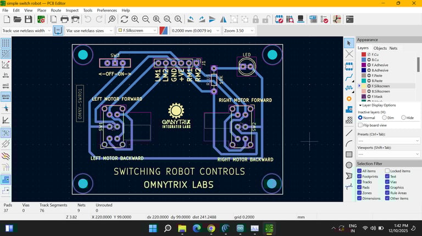The height and width of the screenshot is (236, 422).
Task: Click the Find text icon
Action: [112, 19]
